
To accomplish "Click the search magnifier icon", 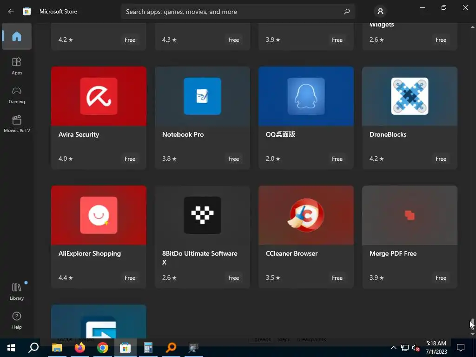I will (x=347, y=12).
